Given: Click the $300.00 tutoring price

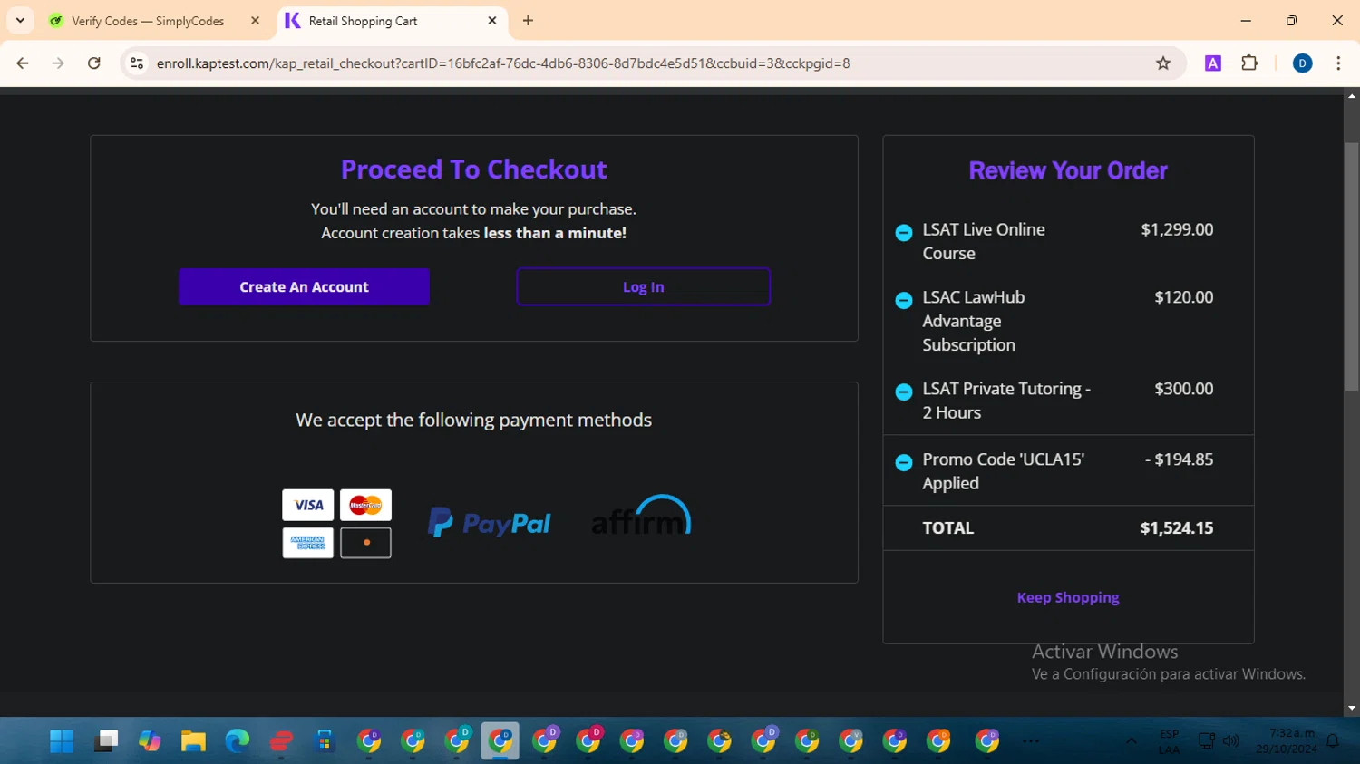Looking at the screenshot, I should point(1183,388).
